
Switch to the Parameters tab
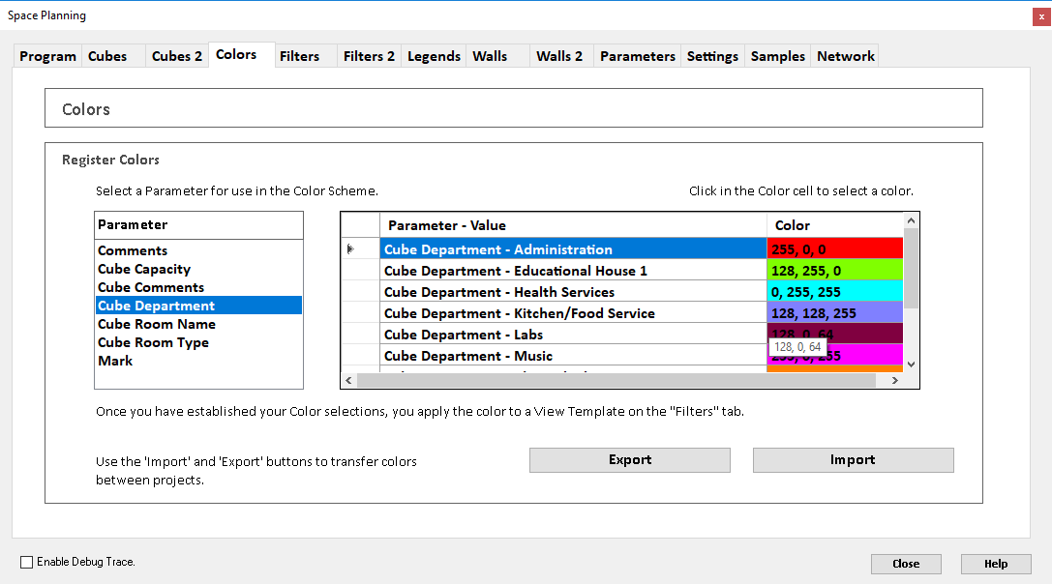pyautogui.click(x=638, y=56)
